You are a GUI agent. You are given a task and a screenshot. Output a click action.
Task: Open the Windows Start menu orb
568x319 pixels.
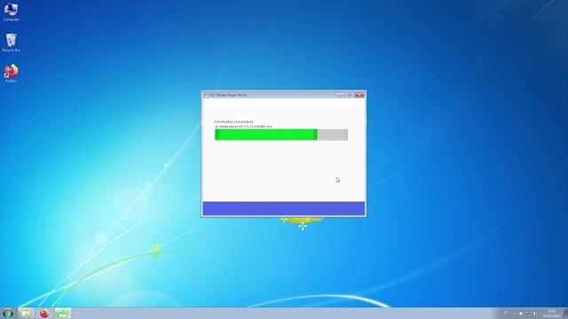pos(8,313)
